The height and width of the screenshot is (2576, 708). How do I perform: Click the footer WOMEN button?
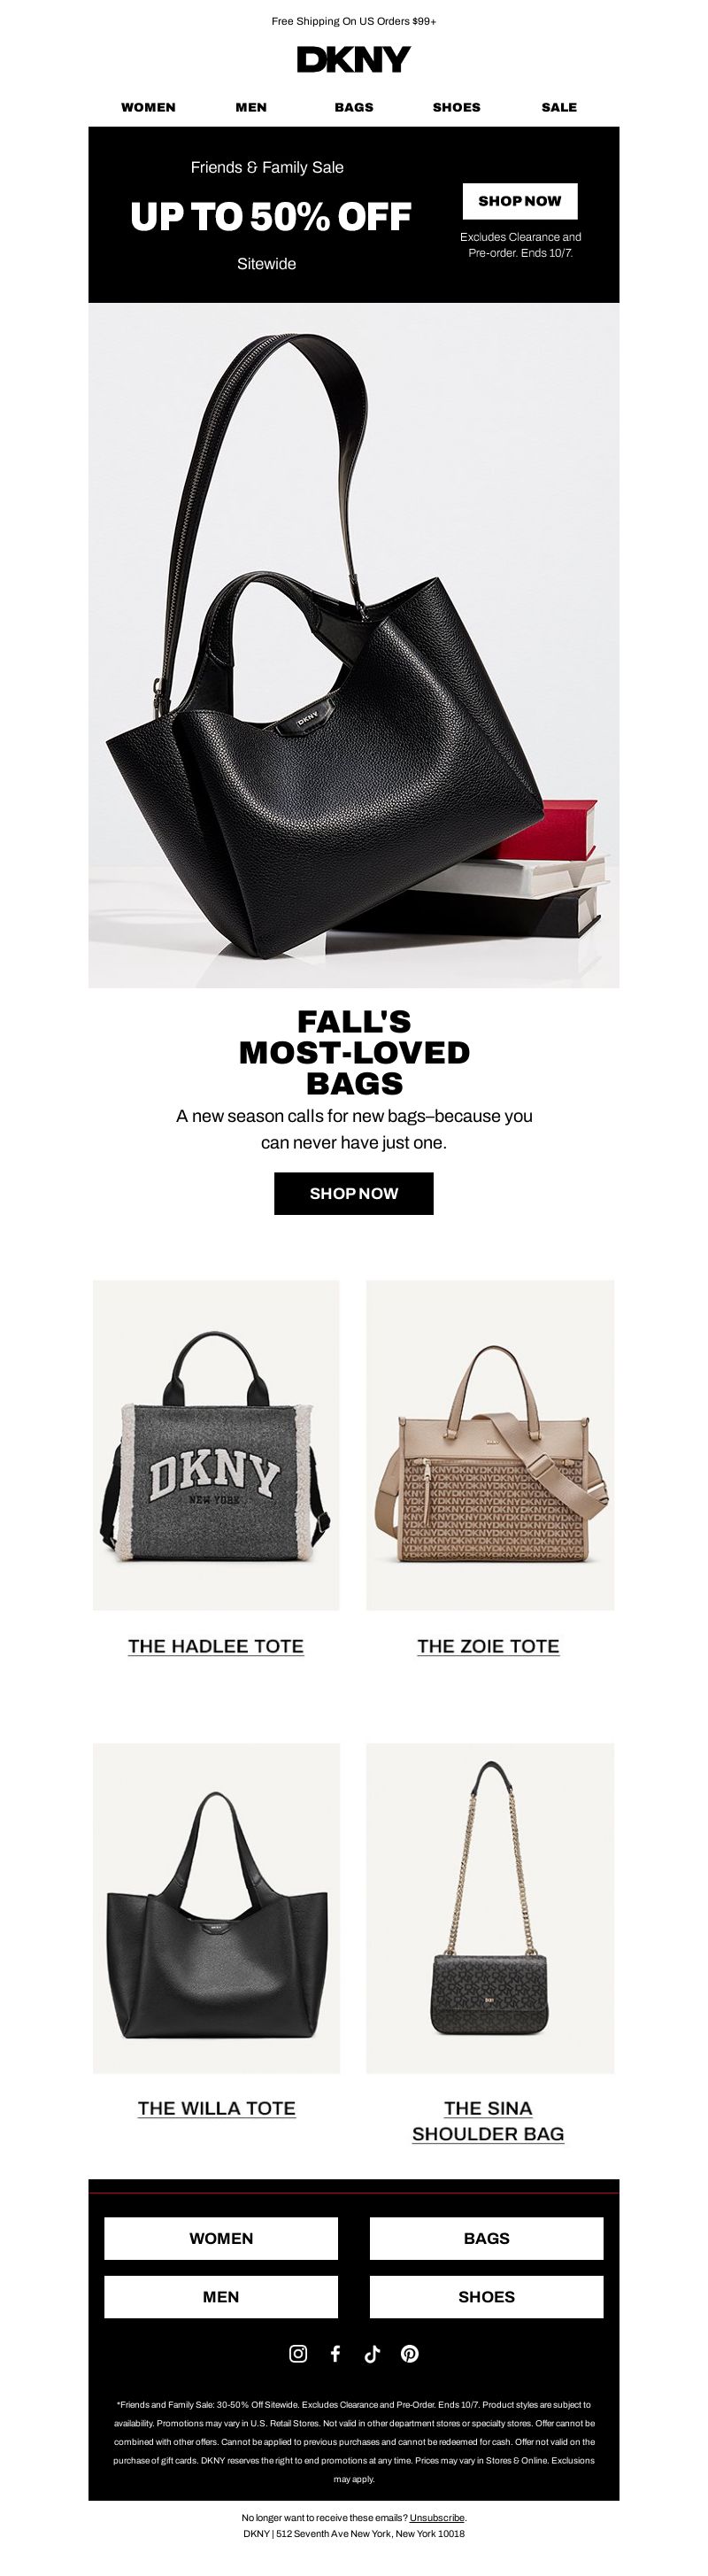pyautogui.click(x=221, y=2238)
